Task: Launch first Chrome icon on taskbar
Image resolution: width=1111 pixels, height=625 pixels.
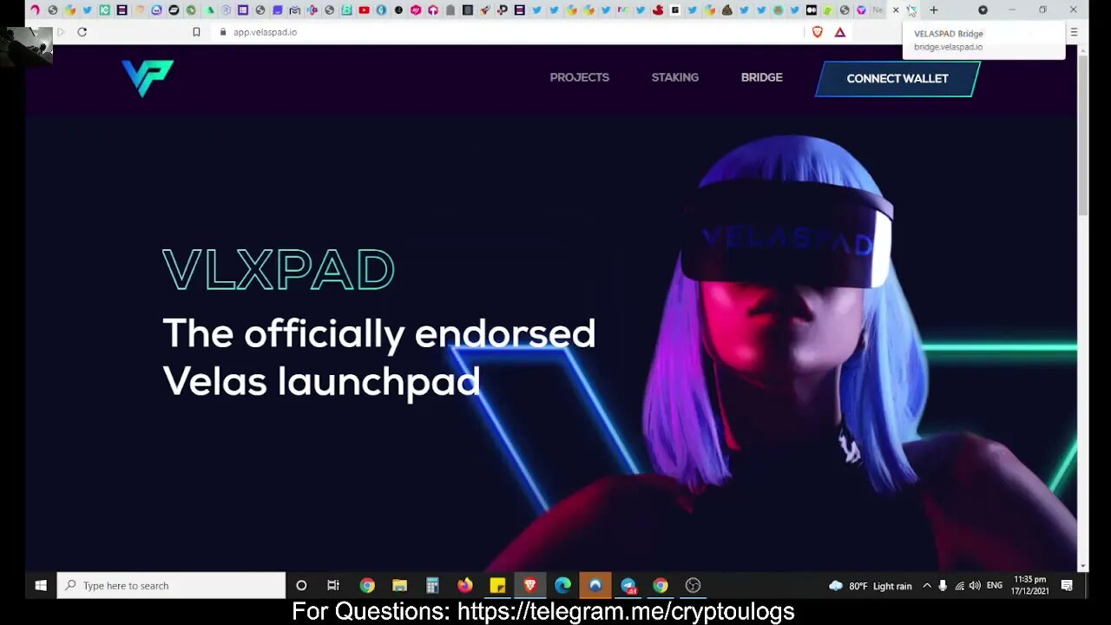Action: (x=367, y=585)
